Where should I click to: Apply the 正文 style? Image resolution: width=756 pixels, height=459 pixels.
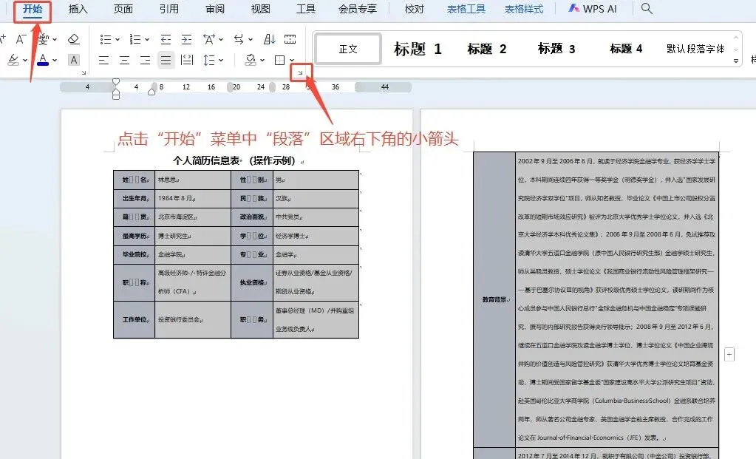point(348,49)
